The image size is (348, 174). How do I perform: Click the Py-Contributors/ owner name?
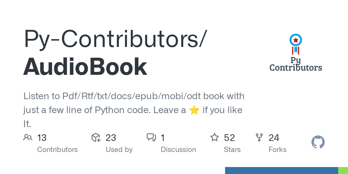115,39
